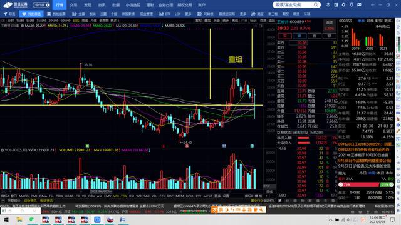Click the ETF toolbar icon
This screenshot has height=225, width=401.
pyautogui.click(x=165, y=14)
